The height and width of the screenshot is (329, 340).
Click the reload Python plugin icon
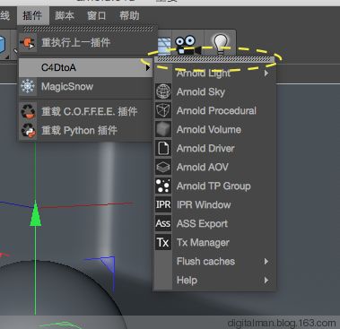tap(28, 130)
